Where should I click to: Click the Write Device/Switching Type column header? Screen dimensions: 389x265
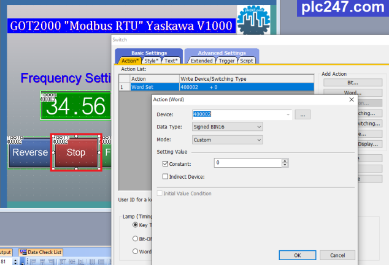(247, 79)
